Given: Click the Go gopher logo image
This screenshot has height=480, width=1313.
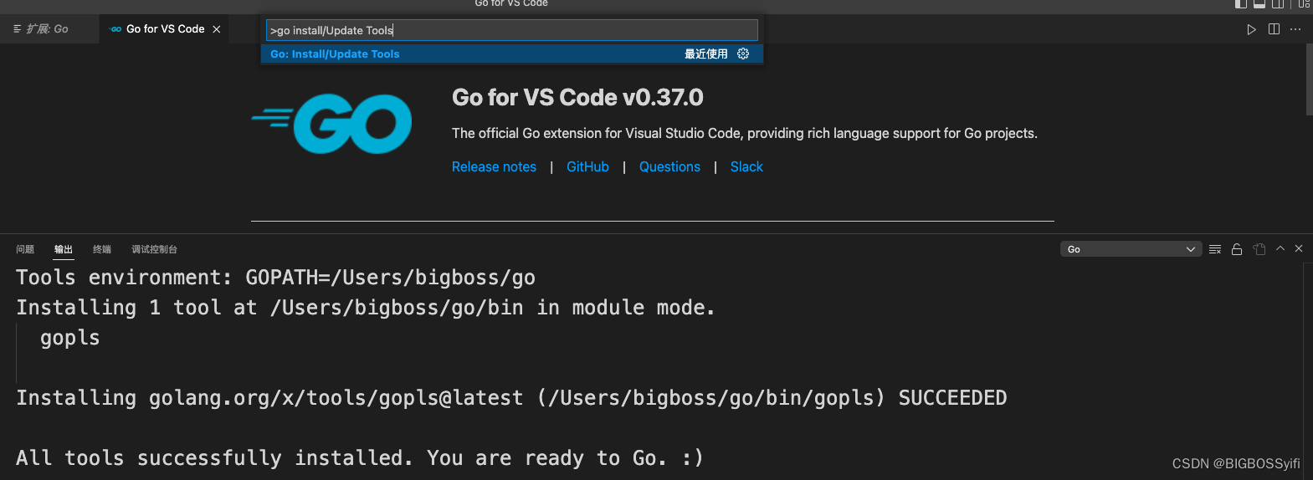Looking at the screenshot, I should (332, 124).
